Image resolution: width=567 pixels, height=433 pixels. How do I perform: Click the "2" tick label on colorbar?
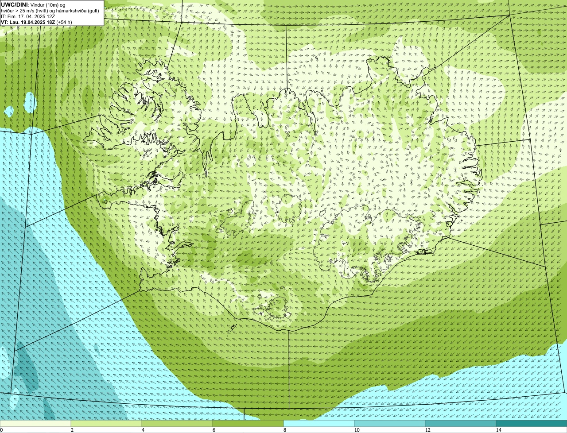tap(72, 430)
